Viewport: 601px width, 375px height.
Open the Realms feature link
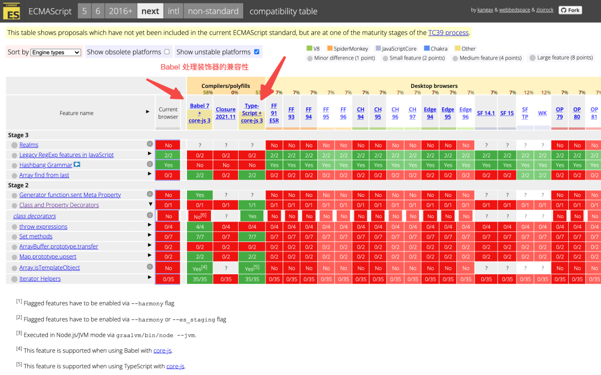click(29, 145)
